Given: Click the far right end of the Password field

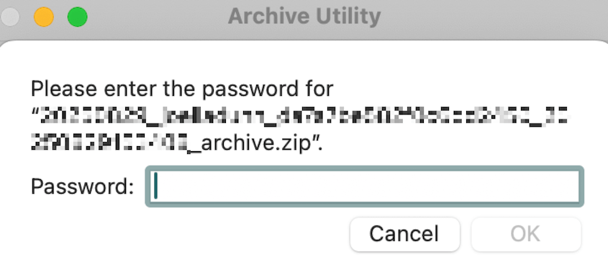Looking at the screenshot, I should (x=570, y=186).
